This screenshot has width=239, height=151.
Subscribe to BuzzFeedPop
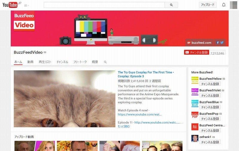pos(210,119)
